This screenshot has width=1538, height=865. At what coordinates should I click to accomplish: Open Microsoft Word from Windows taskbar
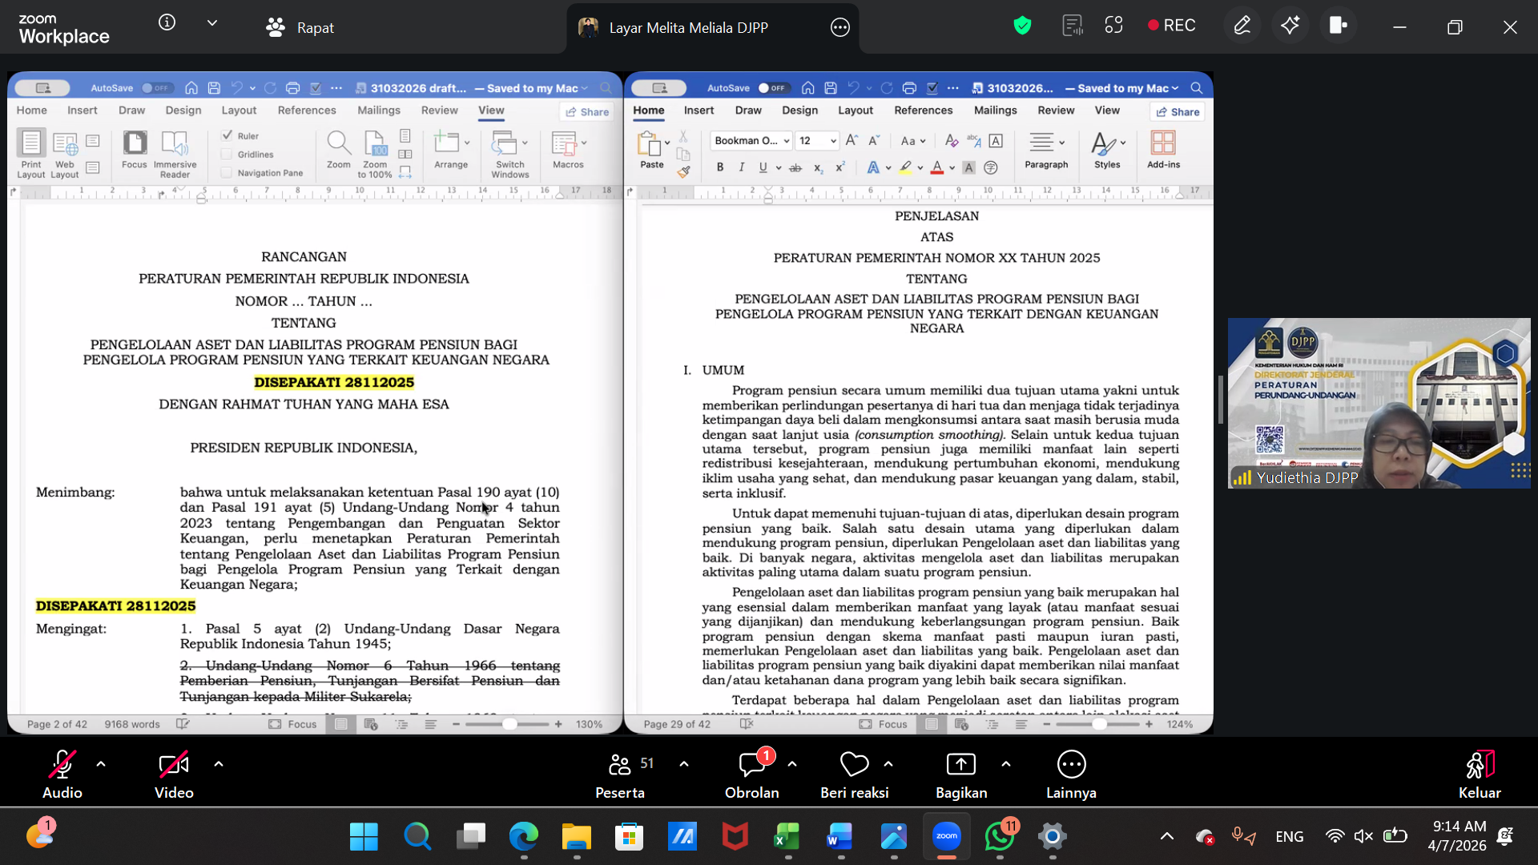tap(840, 837)
